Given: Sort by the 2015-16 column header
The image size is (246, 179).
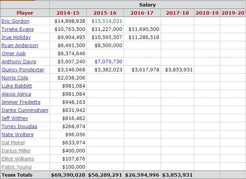Looking at the screenshot, I should click(x=105, y=13).
